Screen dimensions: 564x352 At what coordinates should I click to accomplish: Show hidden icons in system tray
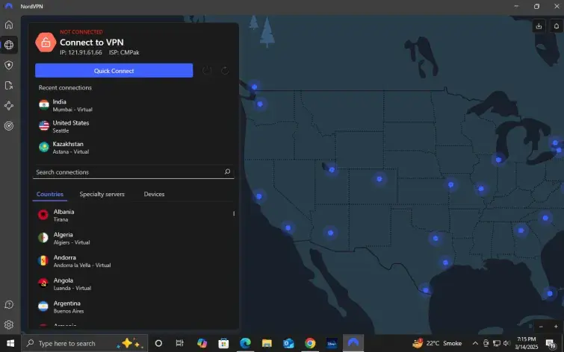click(x=475, y=343)
